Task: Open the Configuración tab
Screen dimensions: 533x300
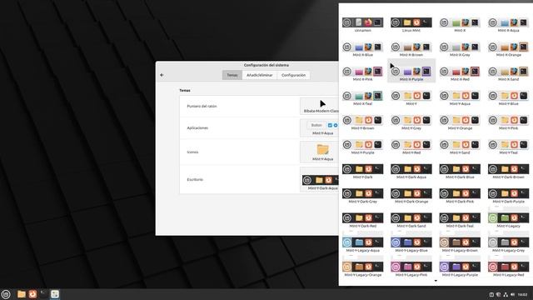Action: point(293,75)
